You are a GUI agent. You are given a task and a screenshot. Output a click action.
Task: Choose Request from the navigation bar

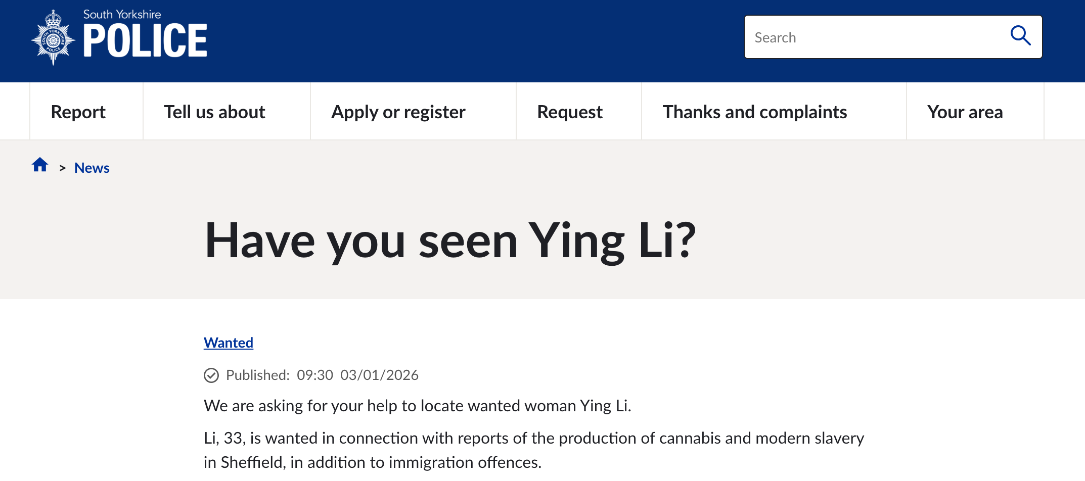click(x=570, y=112)
